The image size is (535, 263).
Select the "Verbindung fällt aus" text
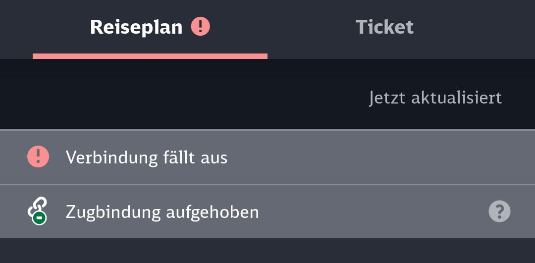click(x=147, y=158)
